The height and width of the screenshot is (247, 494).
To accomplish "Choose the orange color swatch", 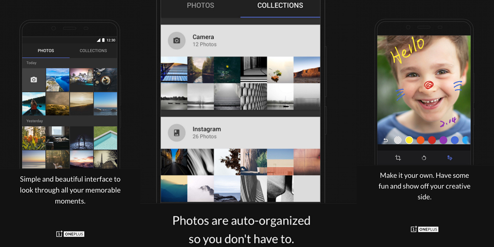I will point(420,140).
